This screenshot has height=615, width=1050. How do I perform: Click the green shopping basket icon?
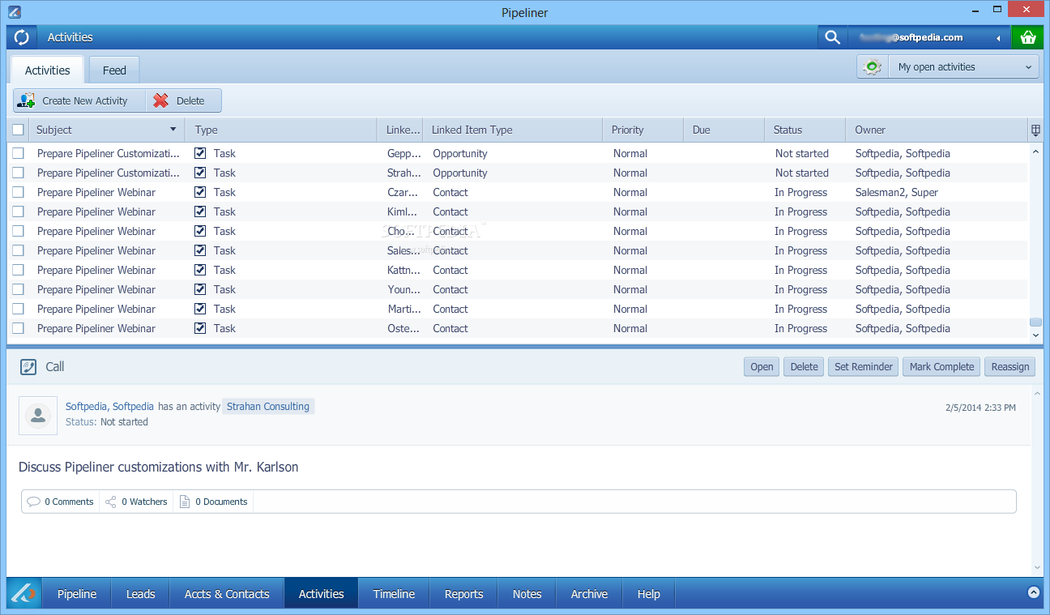pyautogui.click(x=1028, y=37)
